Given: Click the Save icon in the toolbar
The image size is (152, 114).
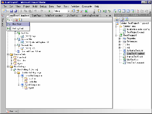Looking at the screenshot, I should coord(12,11).
